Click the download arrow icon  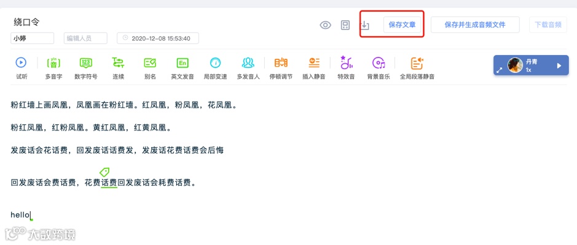pos(364,25)
